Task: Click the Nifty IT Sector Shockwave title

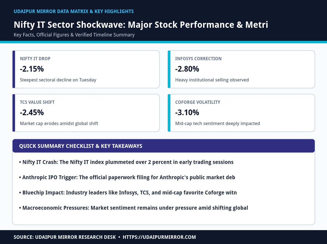Action: 141,25
